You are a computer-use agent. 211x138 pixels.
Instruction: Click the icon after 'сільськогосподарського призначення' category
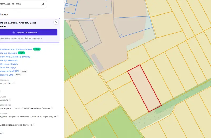click(34, 125)
